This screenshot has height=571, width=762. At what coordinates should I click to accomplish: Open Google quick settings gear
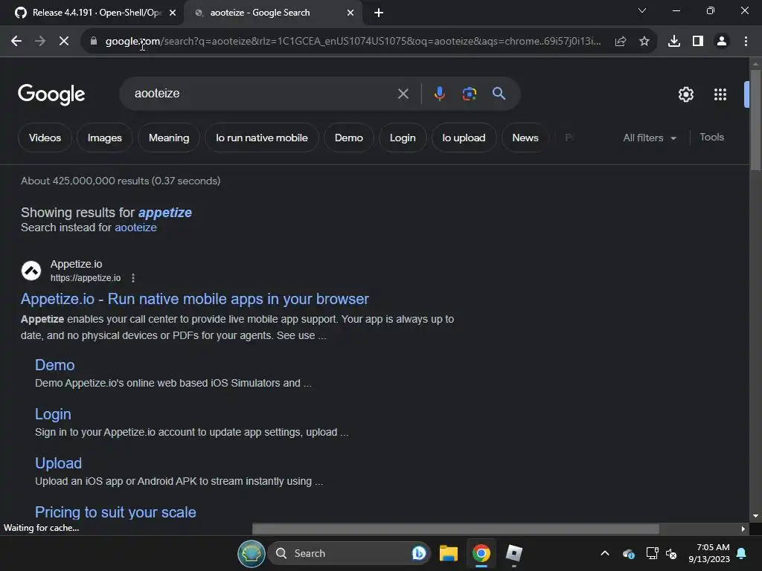click(x=685, y=94)
